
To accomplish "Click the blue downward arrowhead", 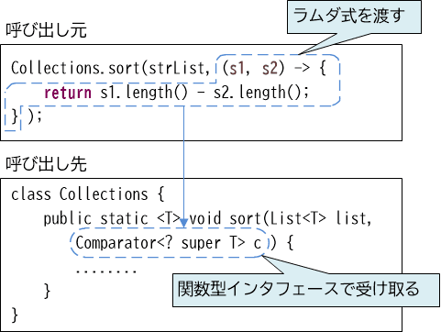I will click(183, 223).
